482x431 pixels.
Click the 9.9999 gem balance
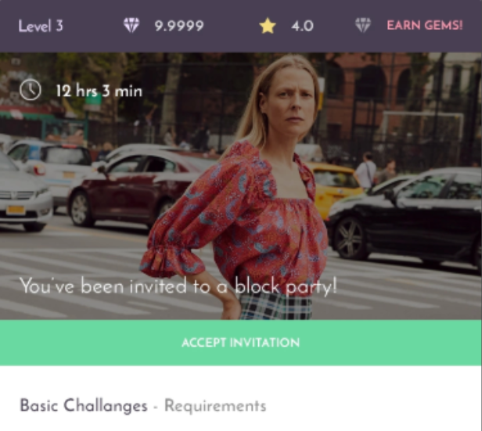(x=179, y=26)
